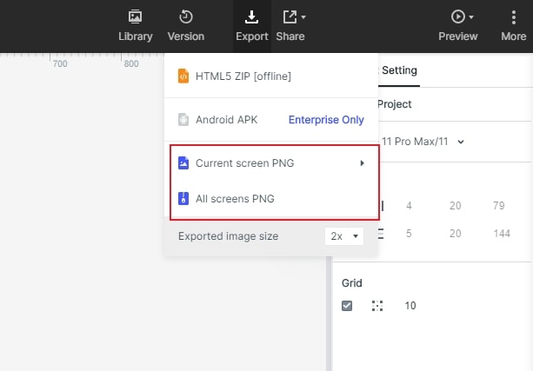Click the grid size value 10
The width and height of the screenshot is (533, 371).
pos(410,306)
